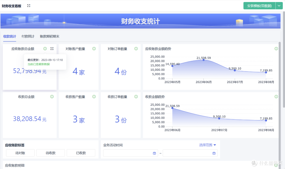285x169 pixels.
Task: Click the 应收账款标签 heading
Action: point(15,145)
